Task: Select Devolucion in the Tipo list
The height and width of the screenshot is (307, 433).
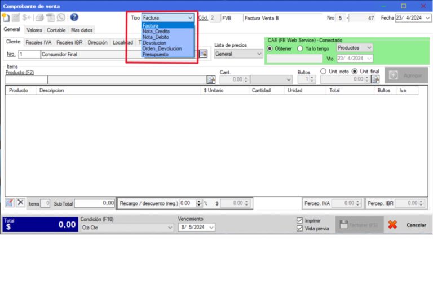Action: (x=168, y=43)
